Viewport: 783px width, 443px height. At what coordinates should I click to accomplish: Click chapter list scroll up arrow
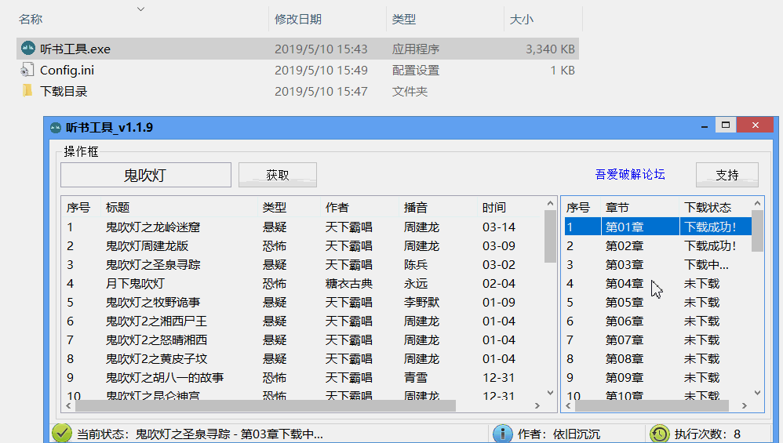758,204
